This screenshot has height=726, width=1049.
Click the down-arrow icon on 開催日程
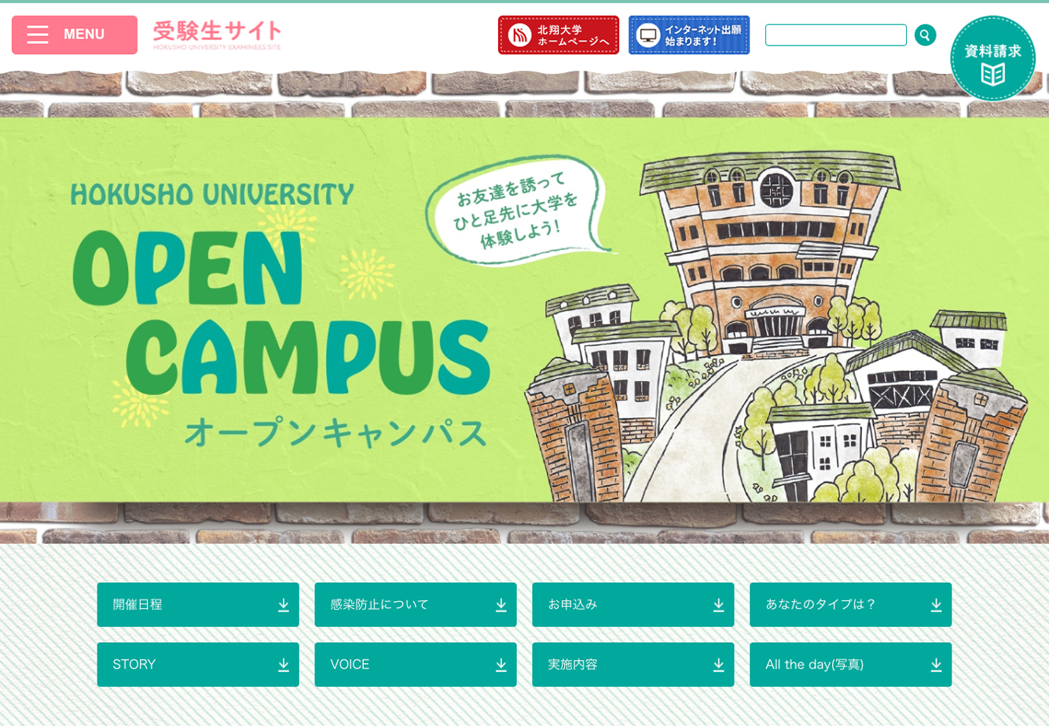coord(284,605)
